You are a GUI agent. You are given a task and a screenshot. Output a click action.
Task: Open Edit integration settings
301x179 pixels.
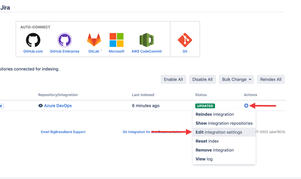[224, 132]
